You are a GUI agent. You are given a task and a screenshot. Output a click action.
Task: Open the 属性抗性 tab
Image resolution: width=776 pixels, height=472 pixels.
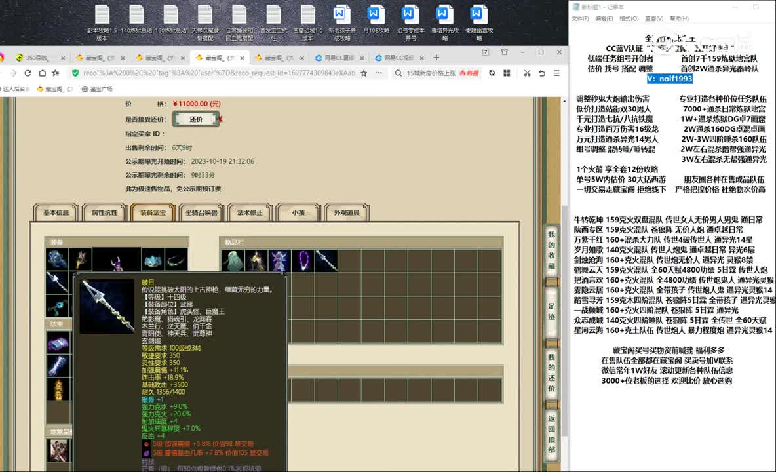click(x=104, y=213)
